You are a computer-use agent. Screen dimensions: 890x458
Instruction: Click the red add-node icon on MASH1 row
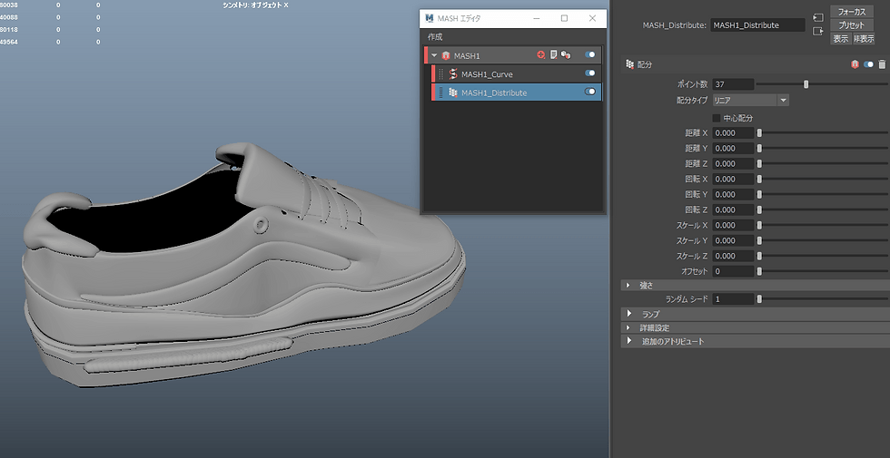(x=541, y=55)
